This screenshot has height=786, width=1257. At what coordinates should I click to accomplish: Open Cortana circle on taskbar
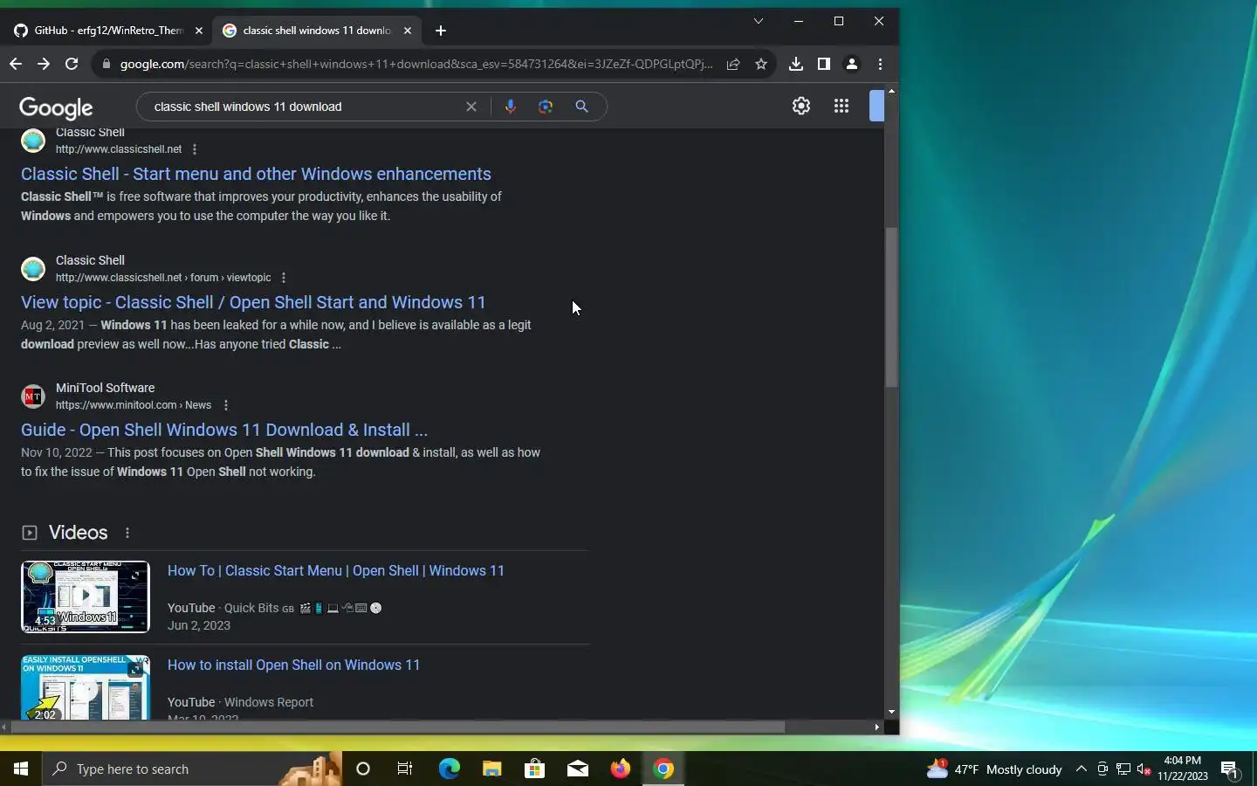pos(363,769)
